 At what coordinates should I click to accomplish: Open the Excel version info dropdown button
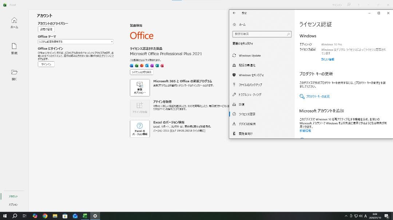pyautogui.click(x=140, y=129)
